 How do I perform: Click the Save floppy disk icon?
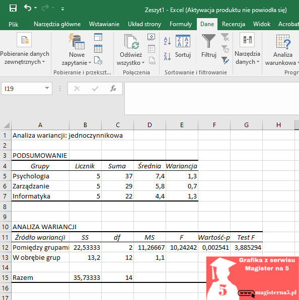13,8
